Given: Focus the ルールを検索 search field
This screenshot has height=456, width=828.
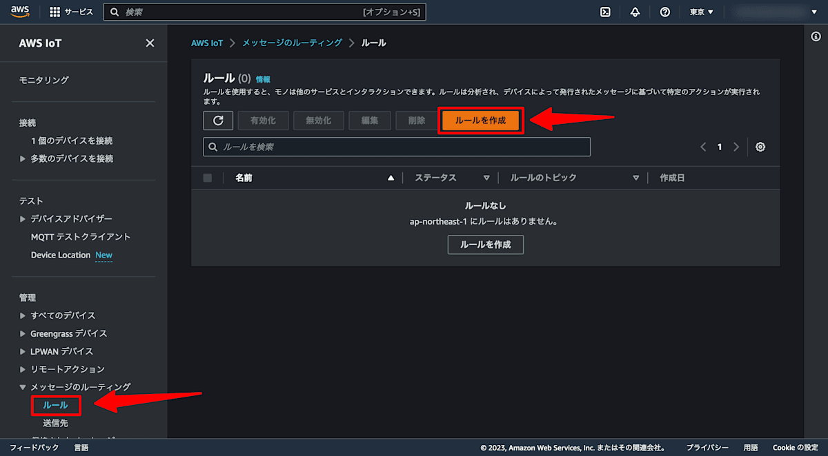Looking at the screenshot, I should point(397,147).
